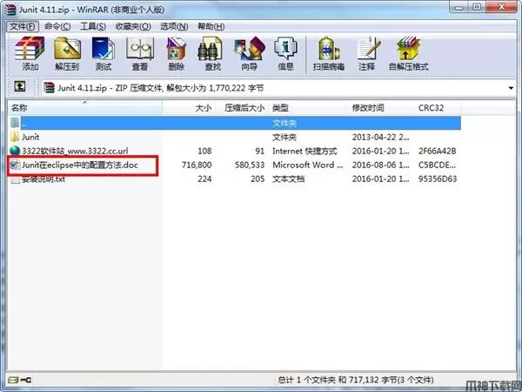
Task: Click size value 716,800
Action: tap(197, 165)
